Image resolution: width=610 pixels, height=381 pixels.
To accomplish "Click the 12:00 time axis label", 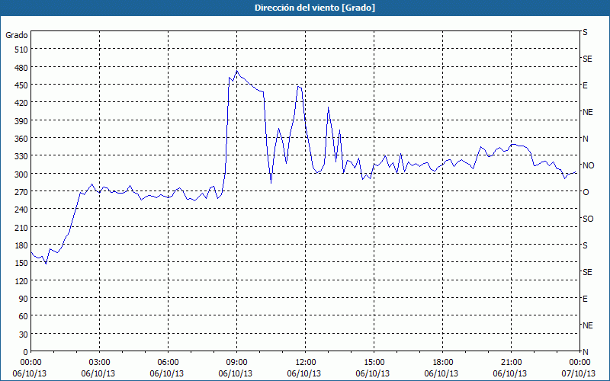I will pos(306,363).
